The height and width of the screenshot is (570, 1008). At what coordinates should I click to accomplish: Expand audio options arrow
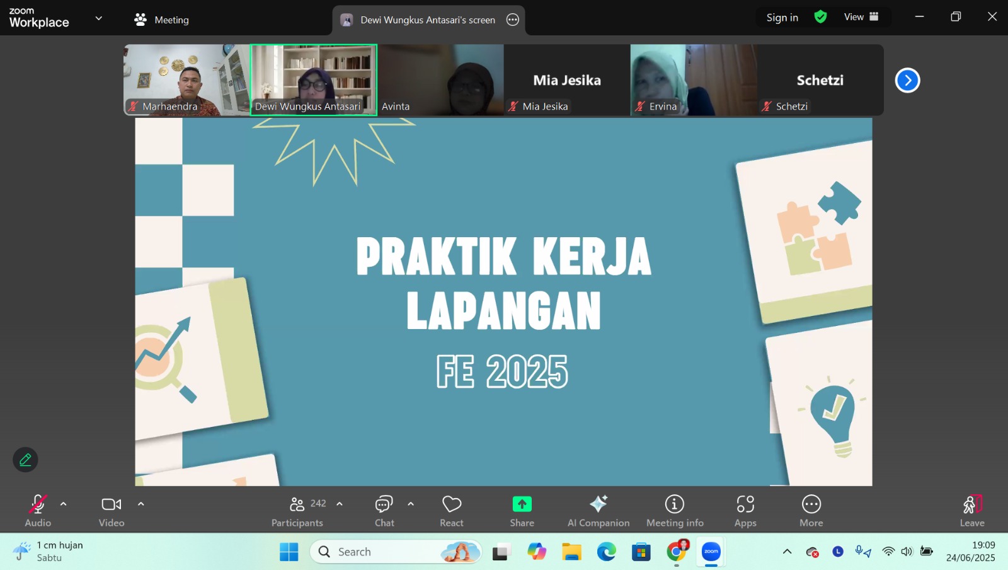coord(63,504)
